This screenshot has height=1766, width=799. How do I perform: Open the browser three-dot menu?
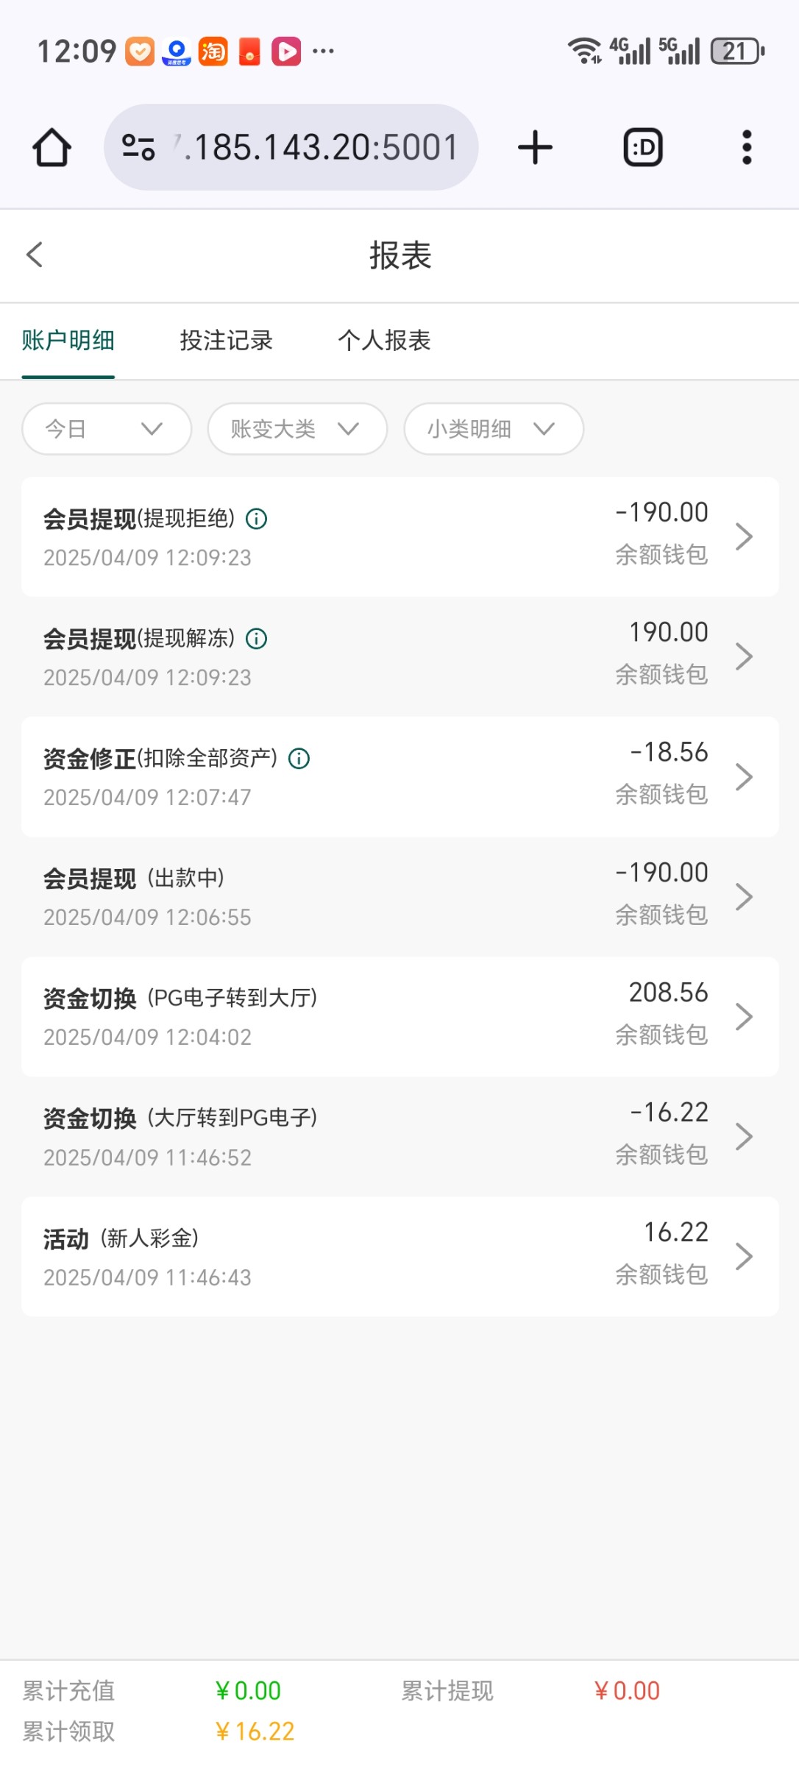[747, 147]
